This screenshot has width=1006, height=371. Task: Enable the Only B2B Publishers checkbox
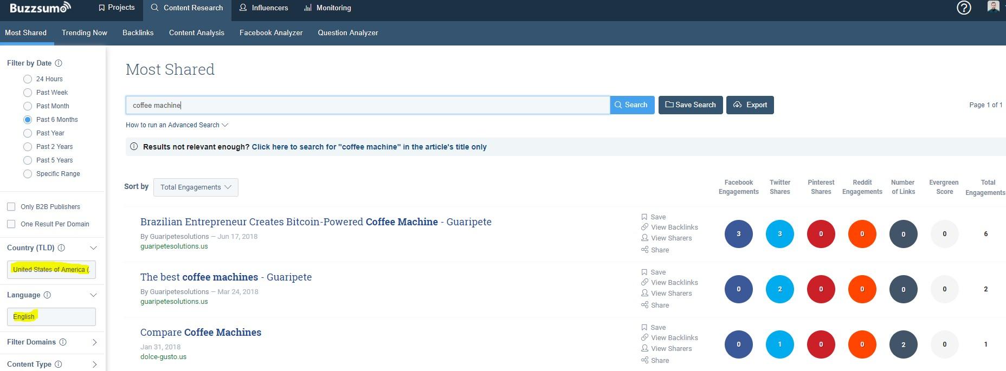[11, 207]
